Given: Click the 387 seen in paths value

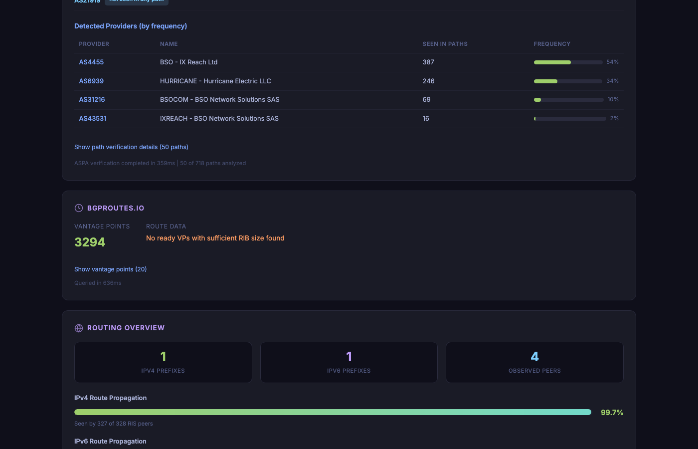Looking at the screenshot, I should (428, 62).
